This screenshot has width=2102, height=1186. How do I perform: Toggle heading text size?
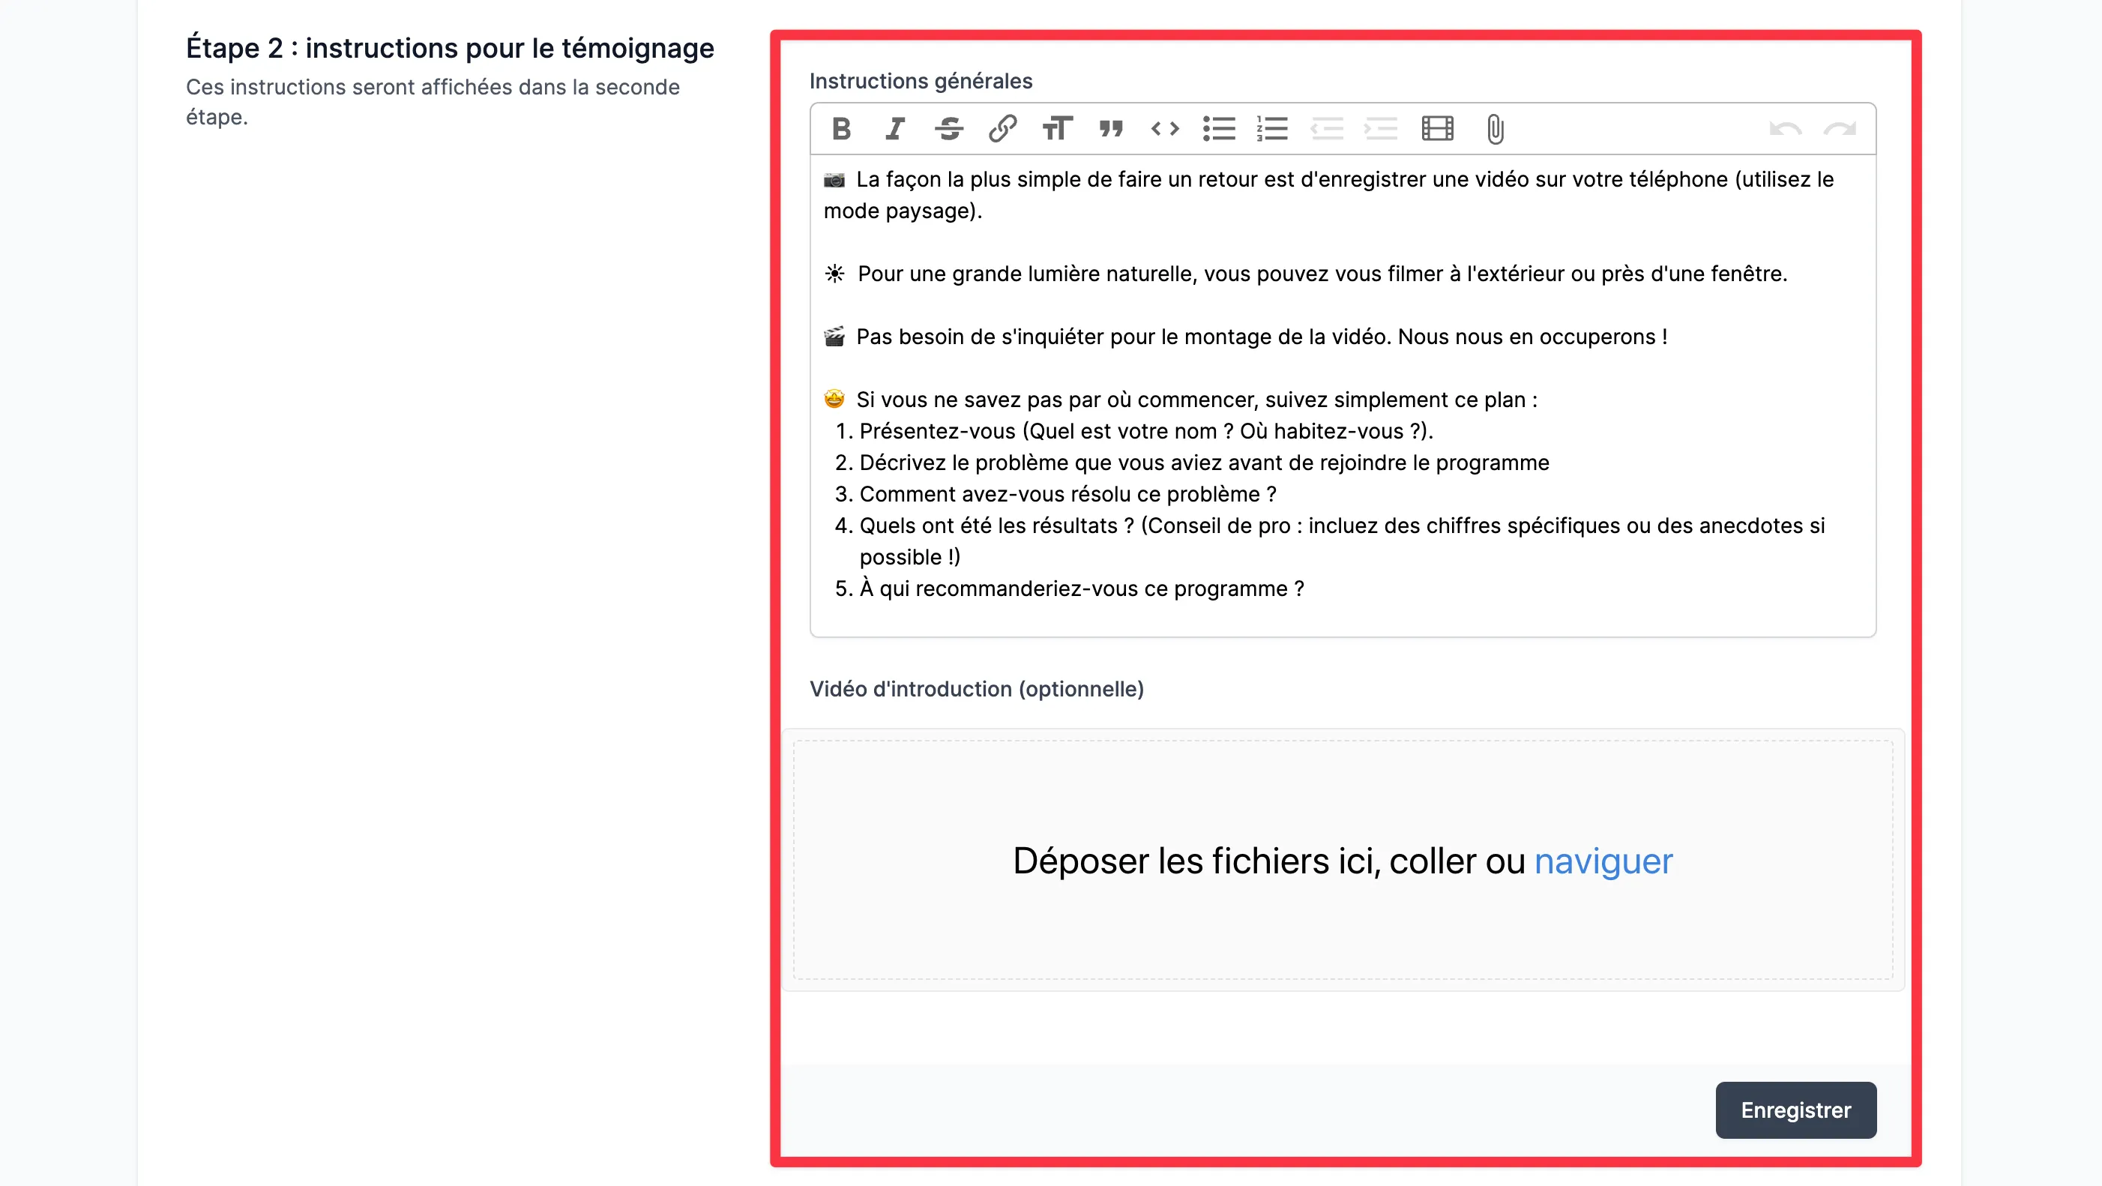click(1057, 129)
